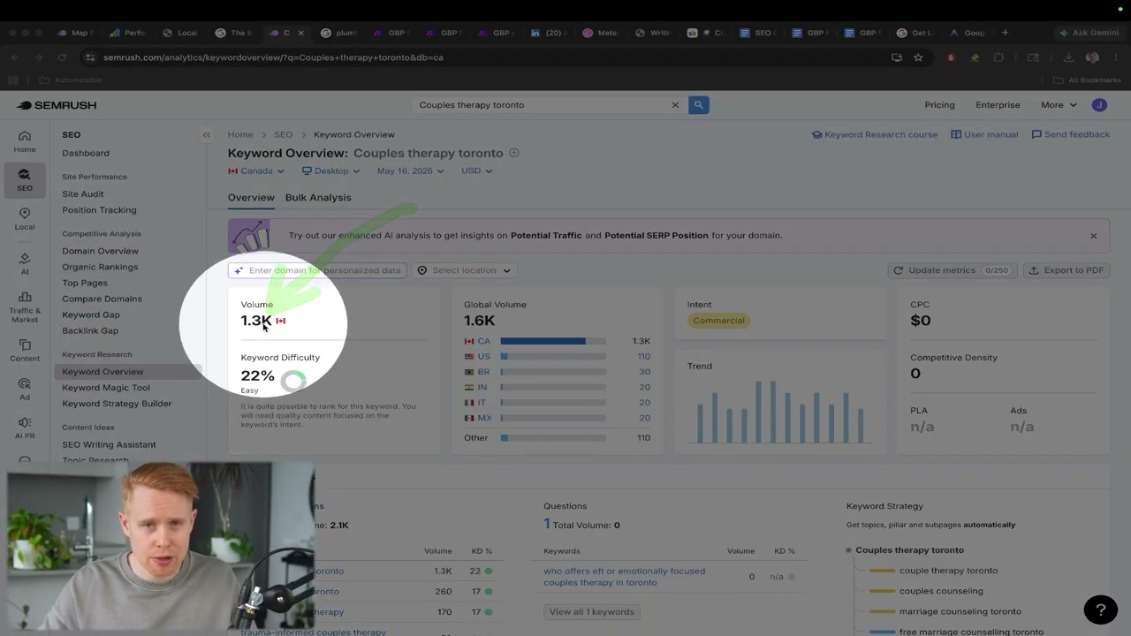Add keyword to list with plus icon
1131x636 pixels.
tap(514, 153)
